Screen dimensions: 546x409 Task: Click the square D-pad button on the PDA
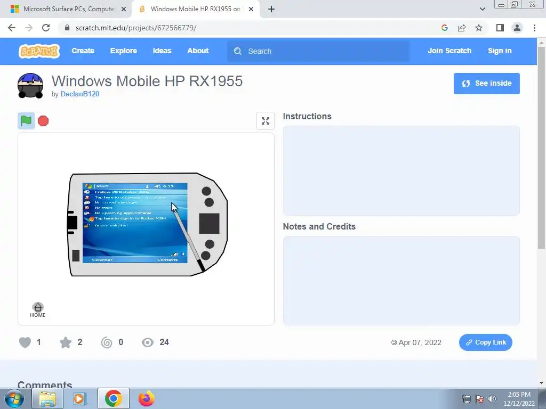(x=209, y=224)
